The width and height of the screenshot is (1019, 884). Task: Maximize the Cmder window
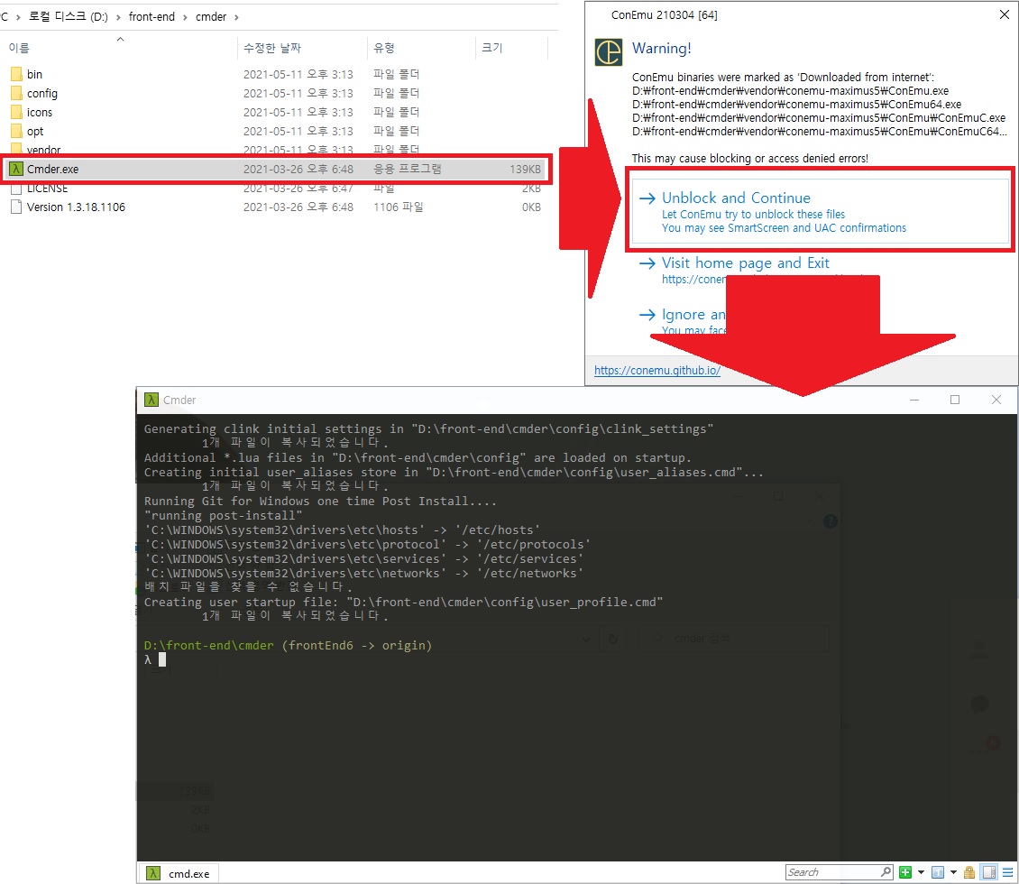955,400
